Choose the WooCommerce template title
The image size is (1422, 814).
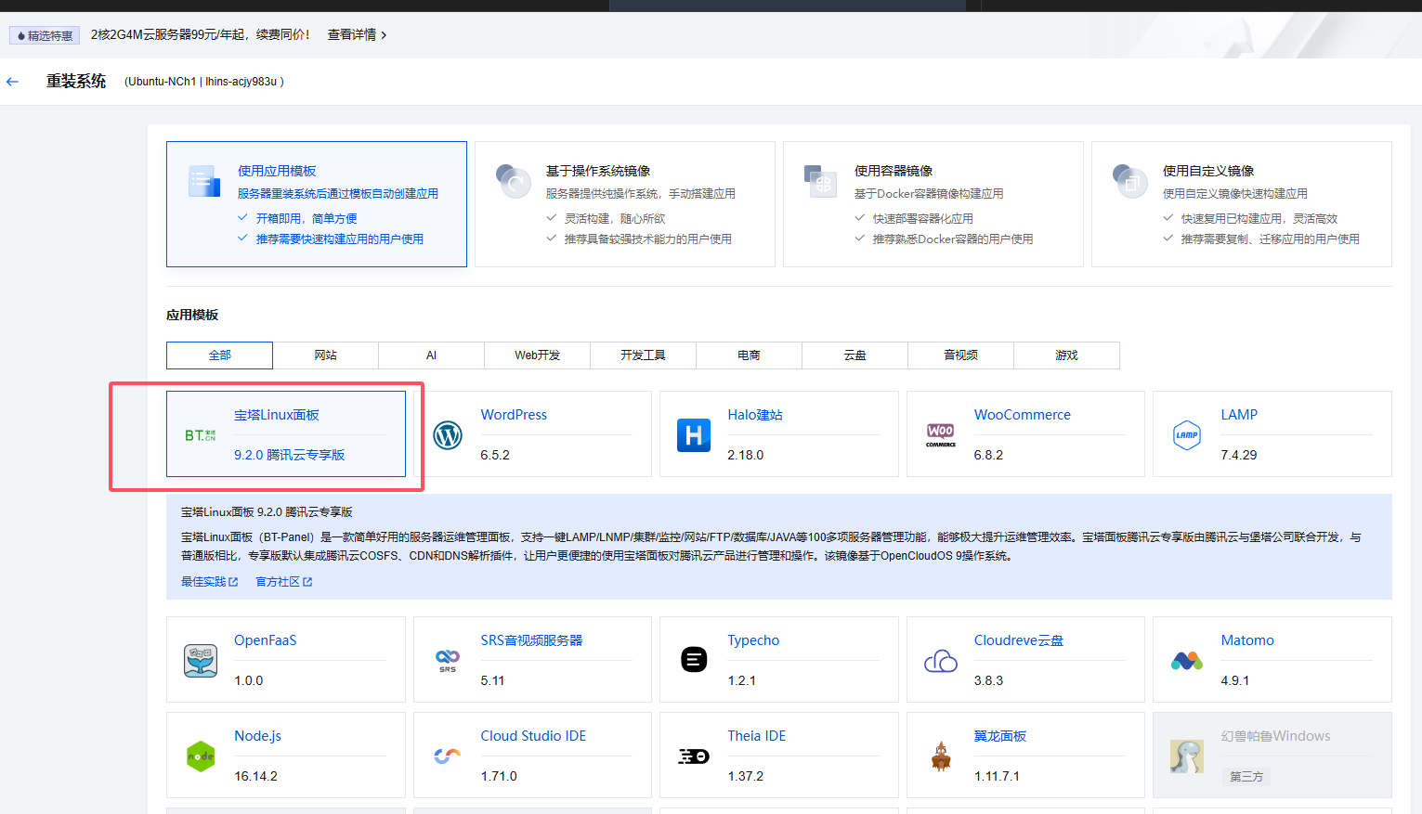(x=1023, y=415)
